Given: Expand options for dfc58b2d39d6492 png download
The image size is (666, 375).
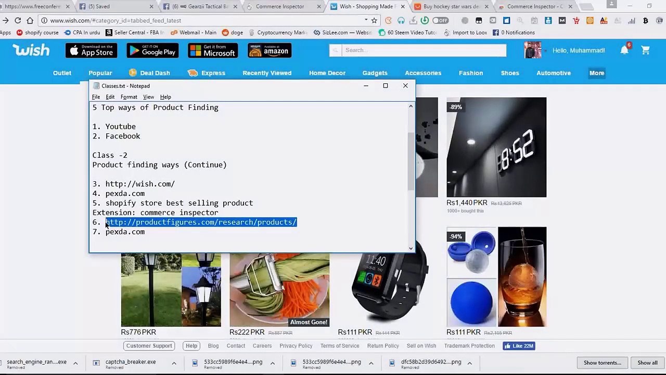Looking at the screenshot, I should pos(469,363).
